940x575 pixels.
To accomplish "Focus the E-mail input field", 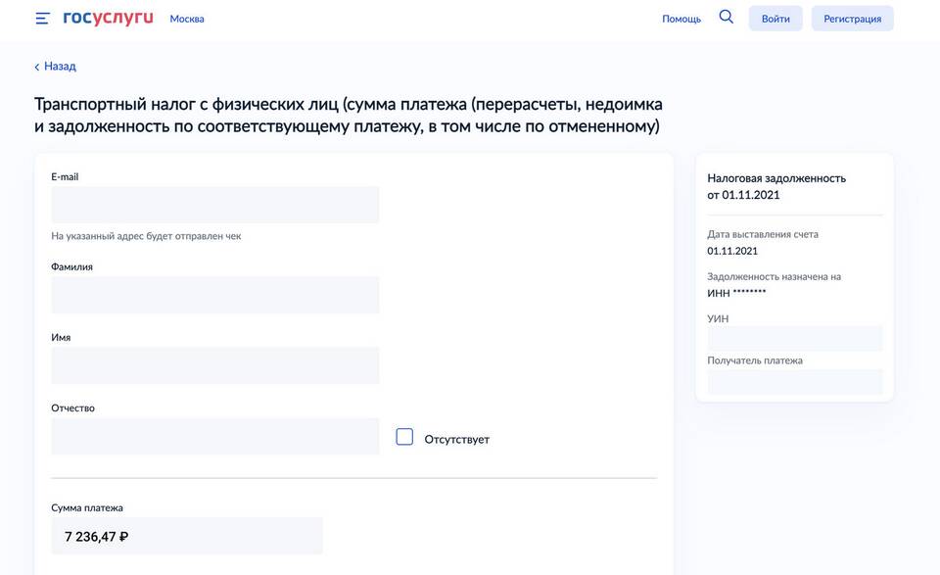I will pyautogui.click(x=215, y=205).
